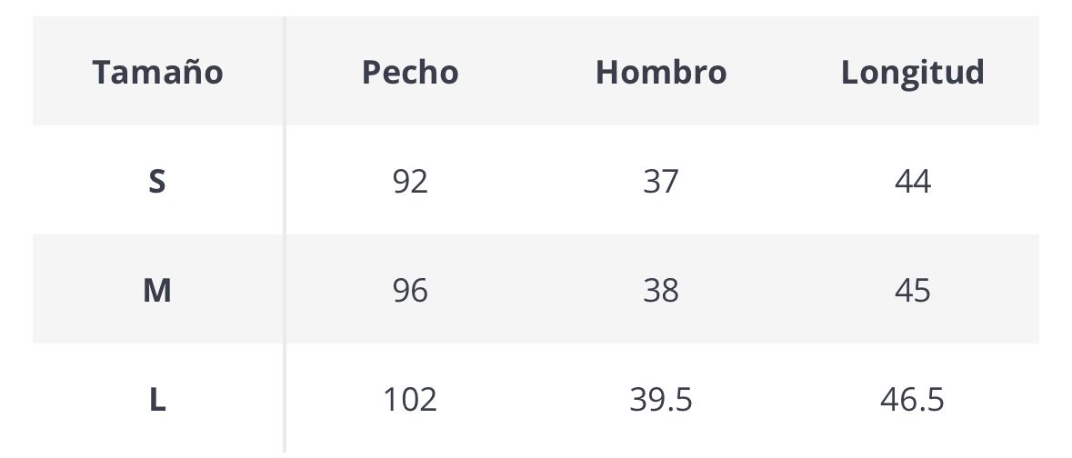Viewport: 1072px width, 458px height.
Task: Select the Longitud column header
Action: tap(912, 73)
